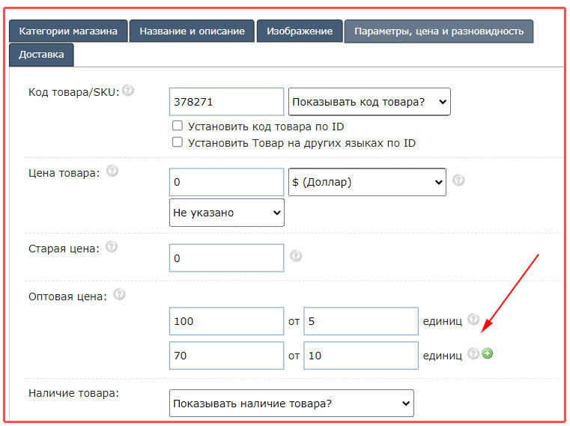Click help icon beside Цена товара label
The width and height of the screenshot is (570, 426).
[112, 171]
